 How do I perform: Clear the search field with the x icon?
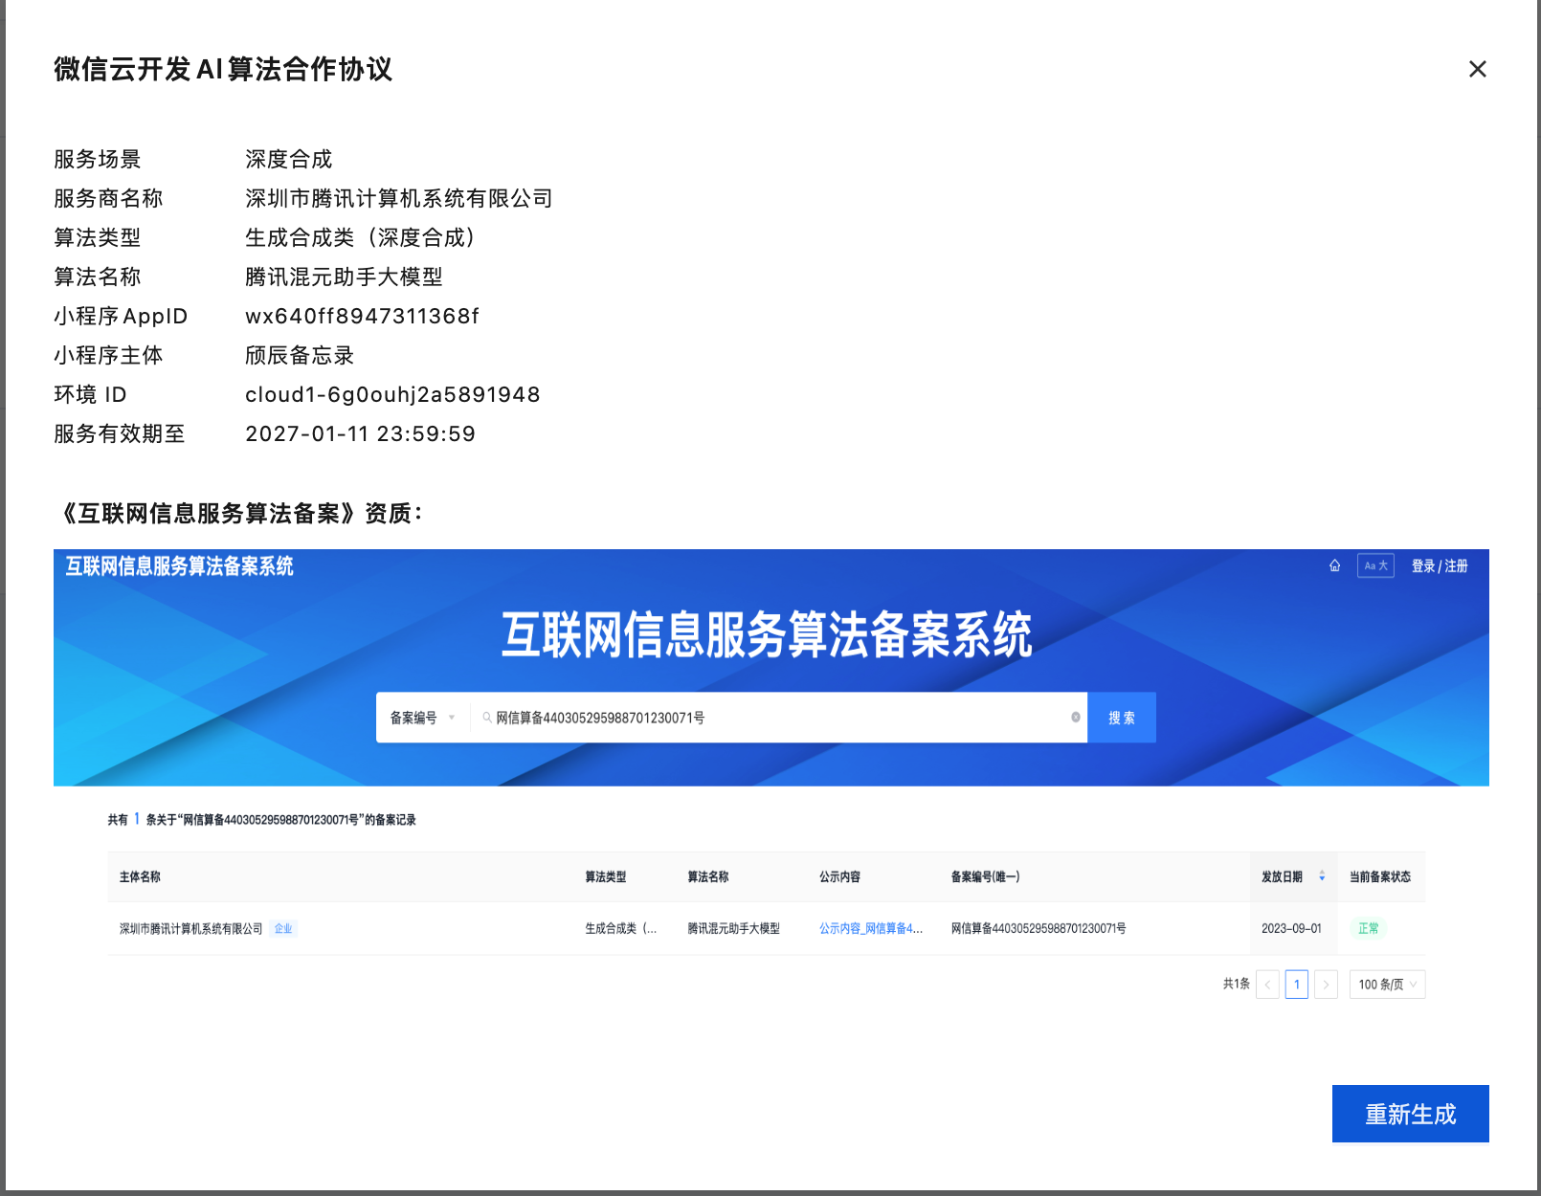click(x=1076, y=718)
